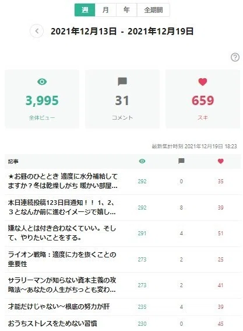Image resolution: width=243 pixels, height=331 pixels.
Task: Sort by comments using table header bubble icon
Action: pyautogui.click(x=181, y=161)
